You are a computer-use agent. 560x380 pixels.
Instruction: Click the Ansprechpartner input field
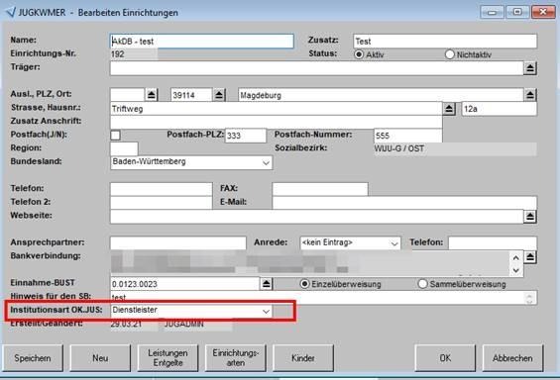tap(178, 243)
